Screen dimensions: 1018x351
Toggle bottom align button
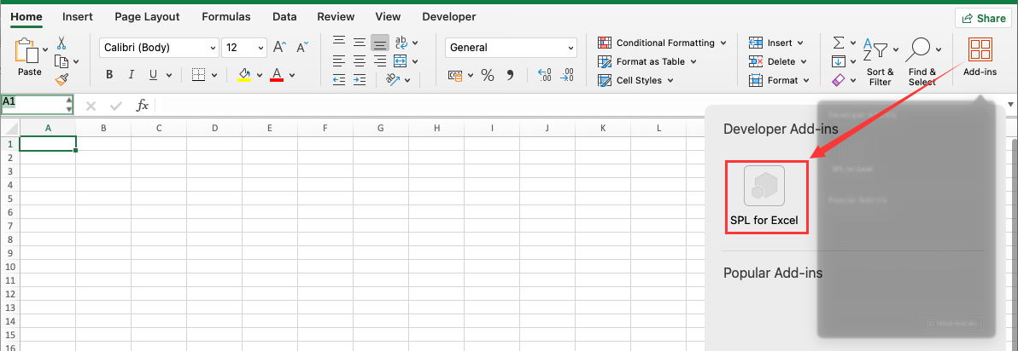(380, 43)
